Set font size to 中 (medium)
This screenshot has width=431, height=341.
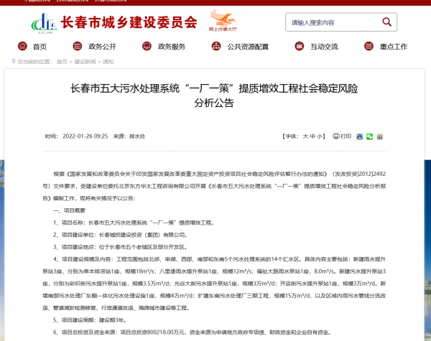click(x=312, y=136)
